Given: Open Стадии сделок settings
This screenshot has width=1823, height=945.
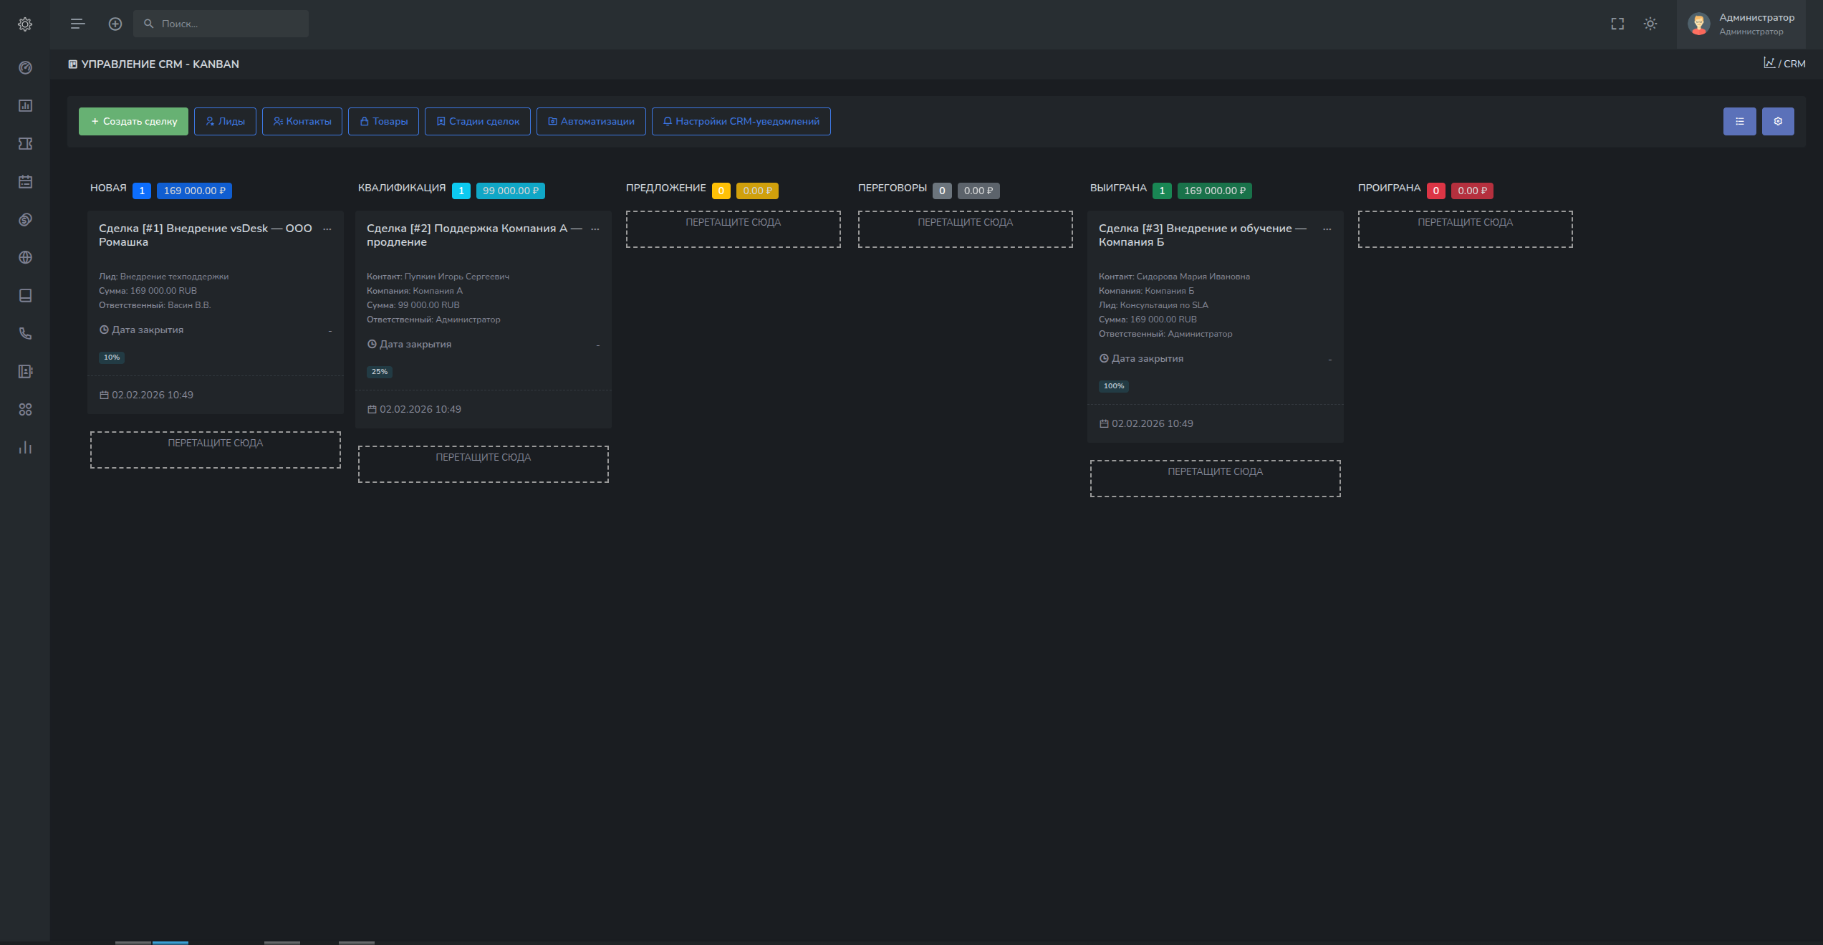Looking at the screenshot, I should tap(478, 122).
